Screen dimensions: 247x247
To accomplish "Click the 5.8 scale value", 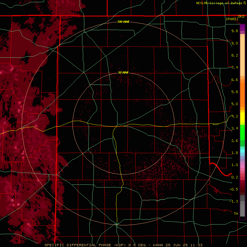I will 235,92.
